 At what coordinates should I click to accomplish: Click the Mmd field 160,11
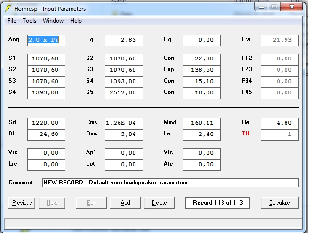click(x=201, y=124)
